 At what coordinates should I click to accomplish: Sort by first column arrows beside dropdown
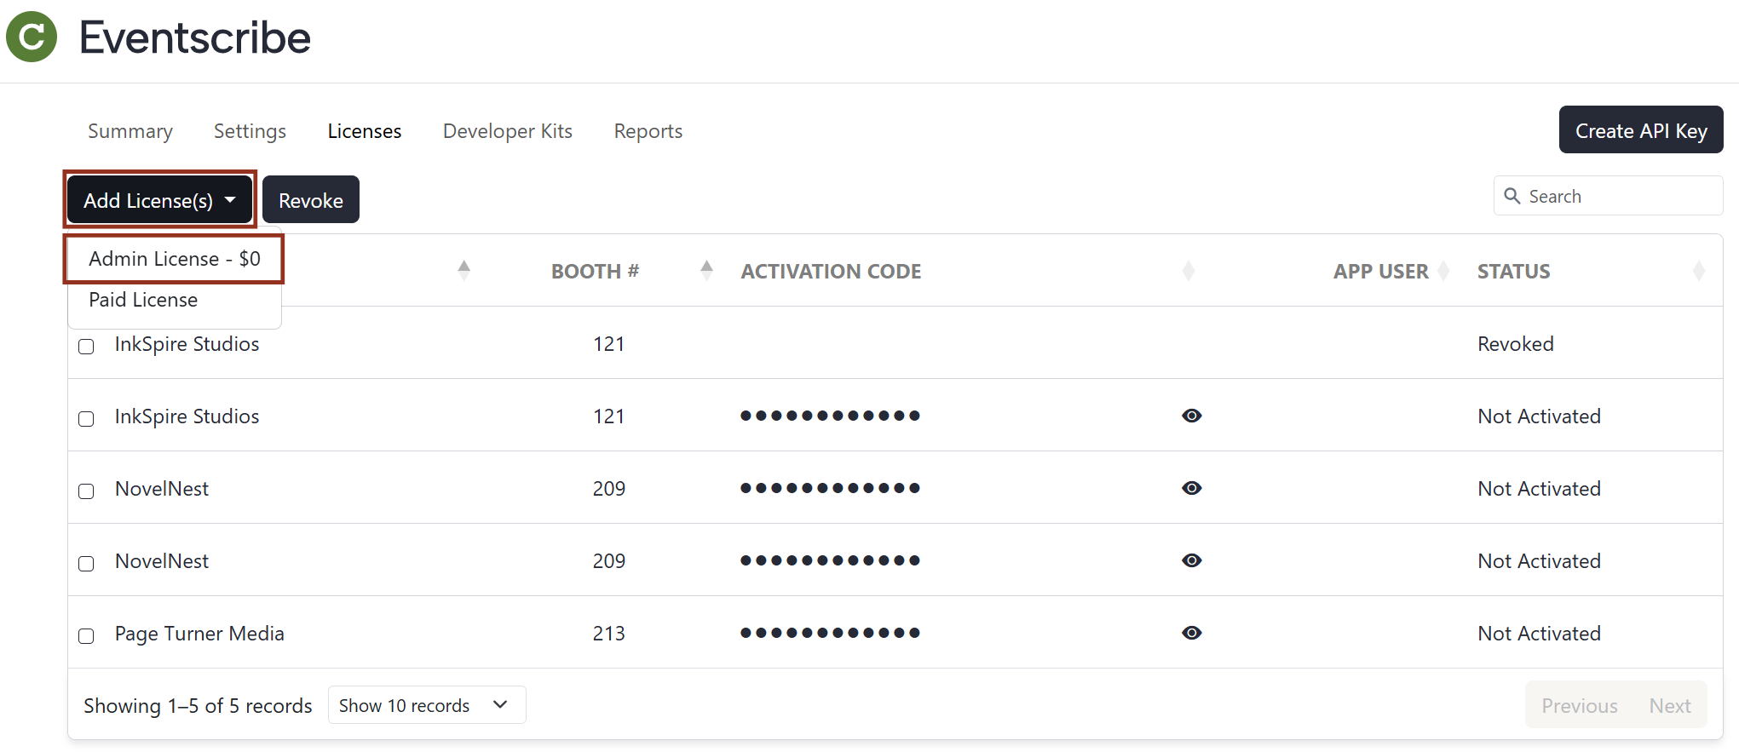(x=464, y=271)
